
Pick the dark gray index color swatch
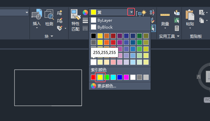[139, 77]
